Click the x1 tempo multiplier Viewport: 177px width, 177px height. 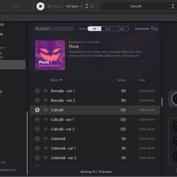click(x=81, y=6)
